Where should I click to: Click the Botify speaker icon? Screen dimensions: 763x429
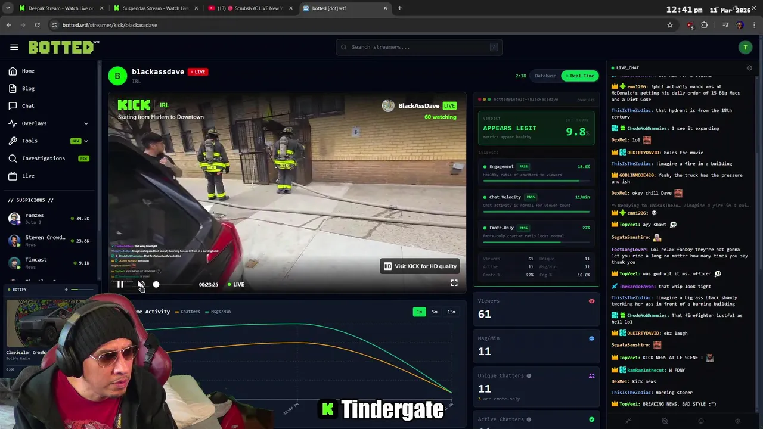[x=66, y=290]
